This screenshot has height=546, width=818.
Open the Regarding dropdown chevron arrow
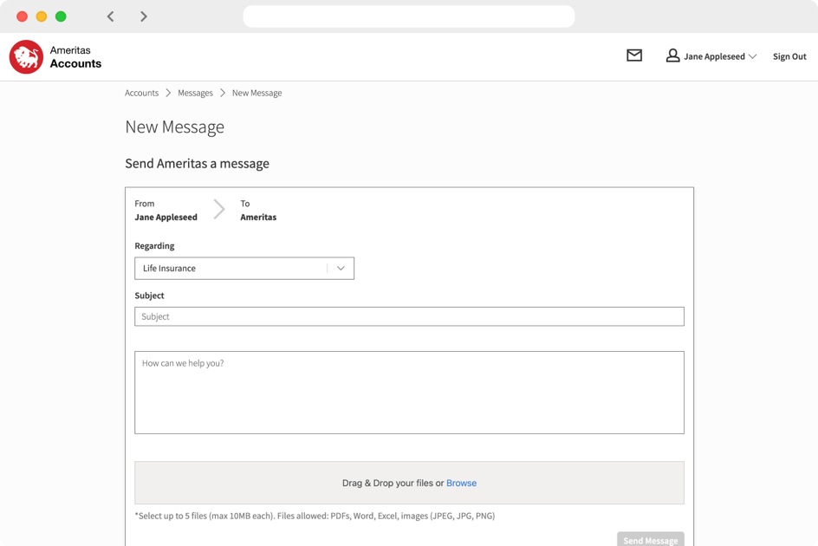tap(341, 268)
